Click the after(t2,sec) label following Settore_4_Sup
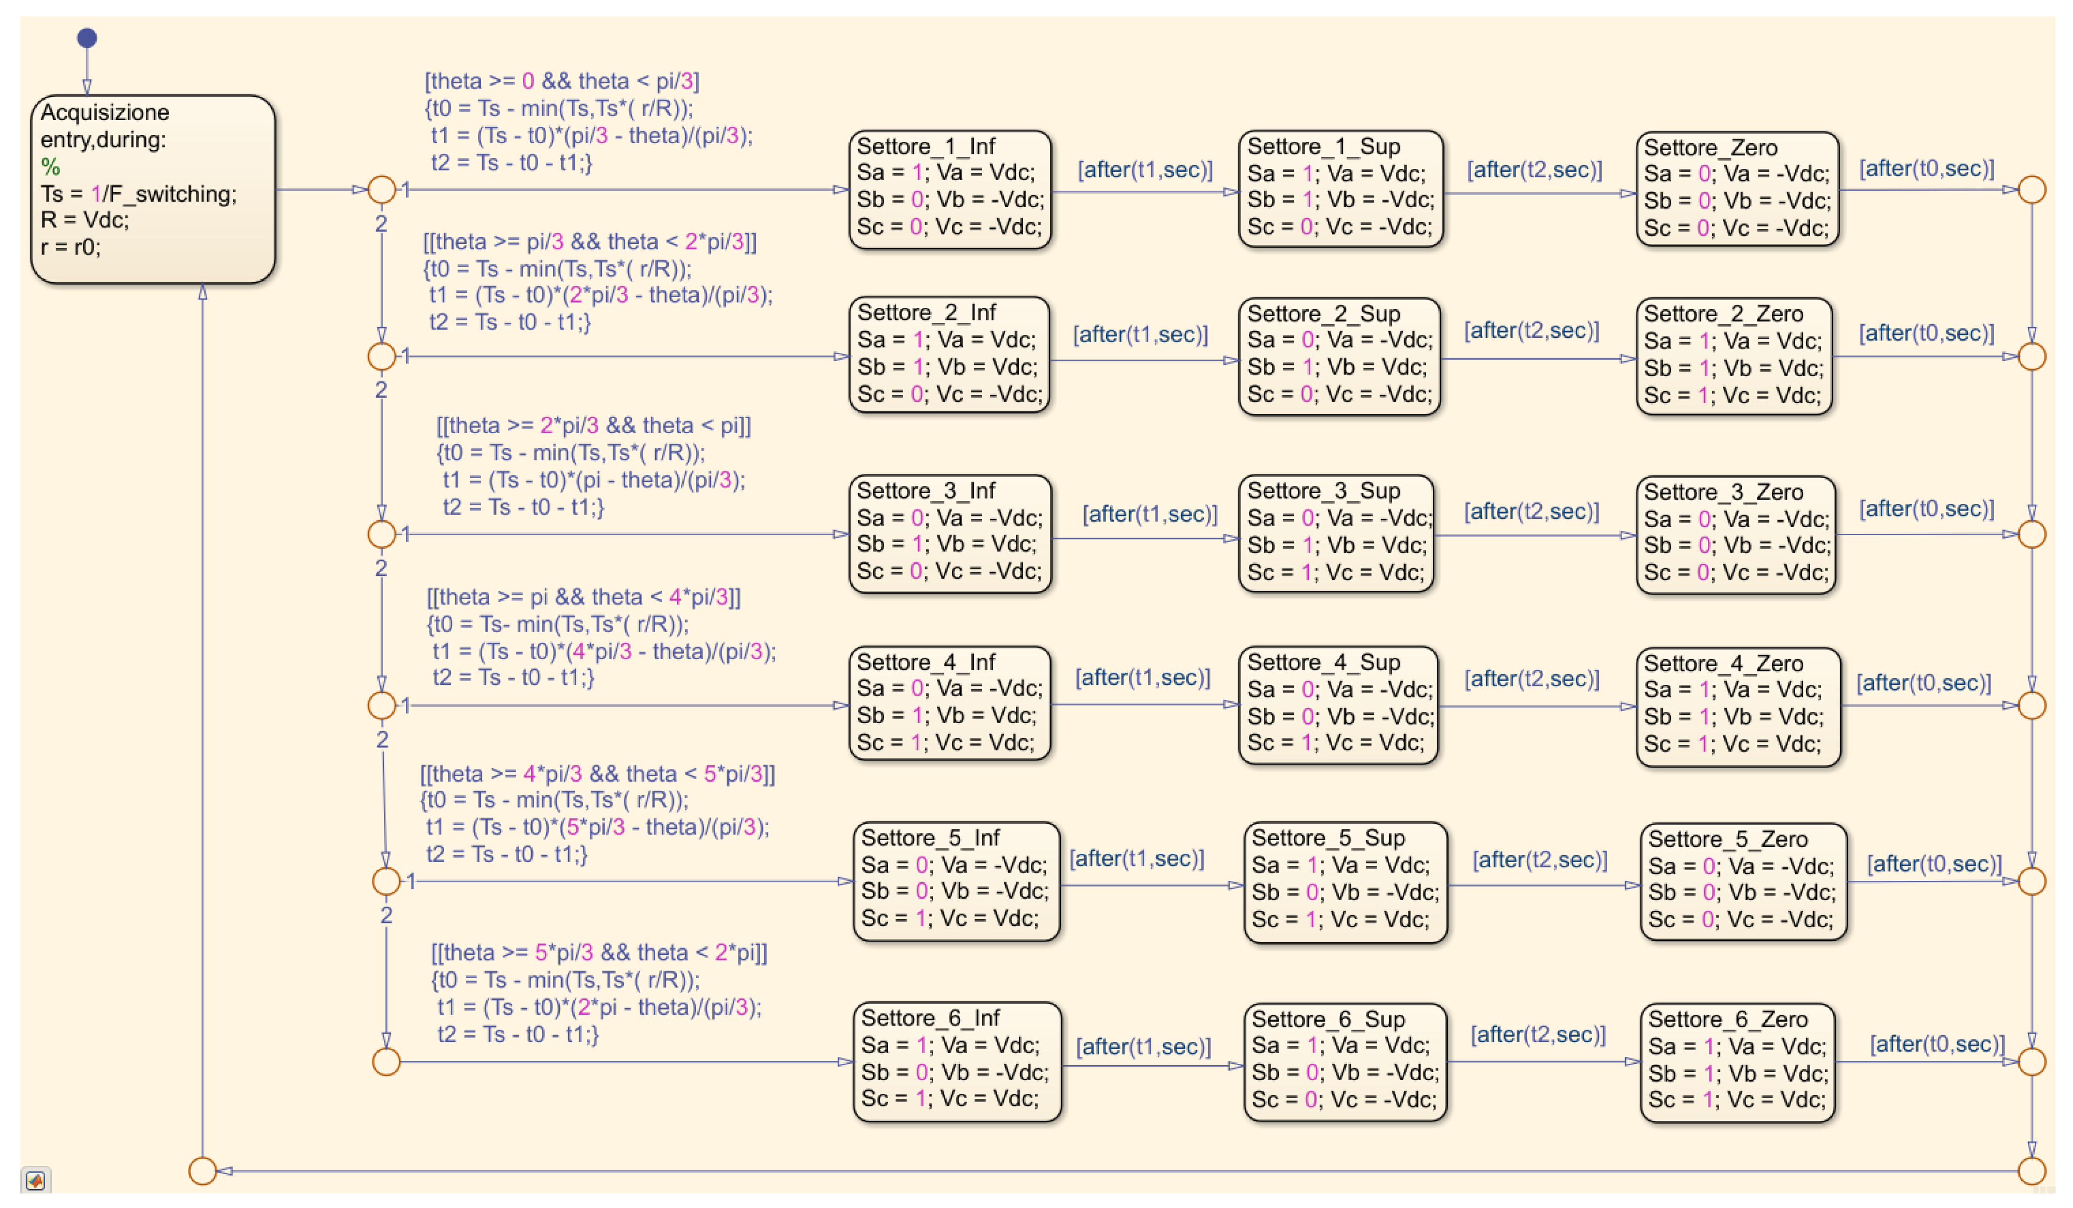The height and width of the screenshot is (1208, 2073). click(x=1532, y=679)
